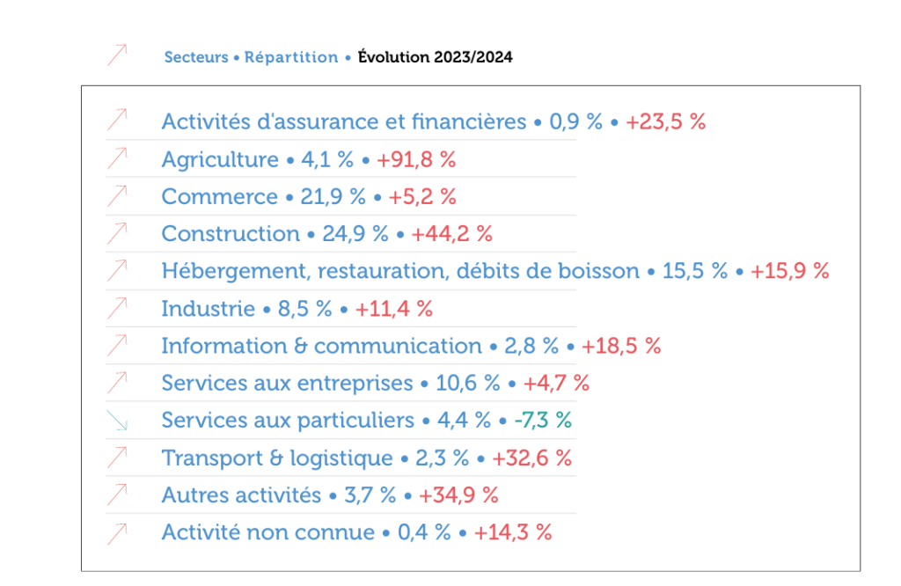Click the upward arrow beside Agriculture
The image size is (901, 586).
coord(117,158)
